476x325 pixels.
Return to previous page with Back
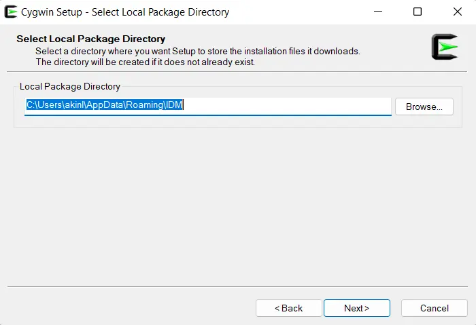(289, 308)
